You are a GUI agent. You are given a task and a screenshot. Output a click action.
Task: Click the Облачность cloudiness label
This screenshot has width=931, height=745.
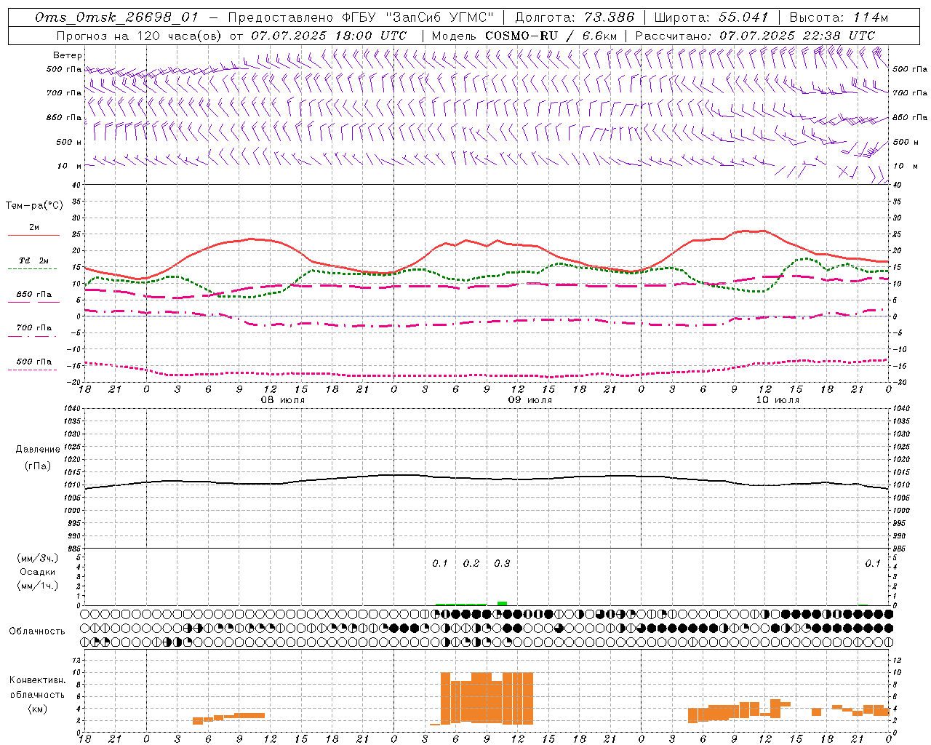[x=37, y=631]
